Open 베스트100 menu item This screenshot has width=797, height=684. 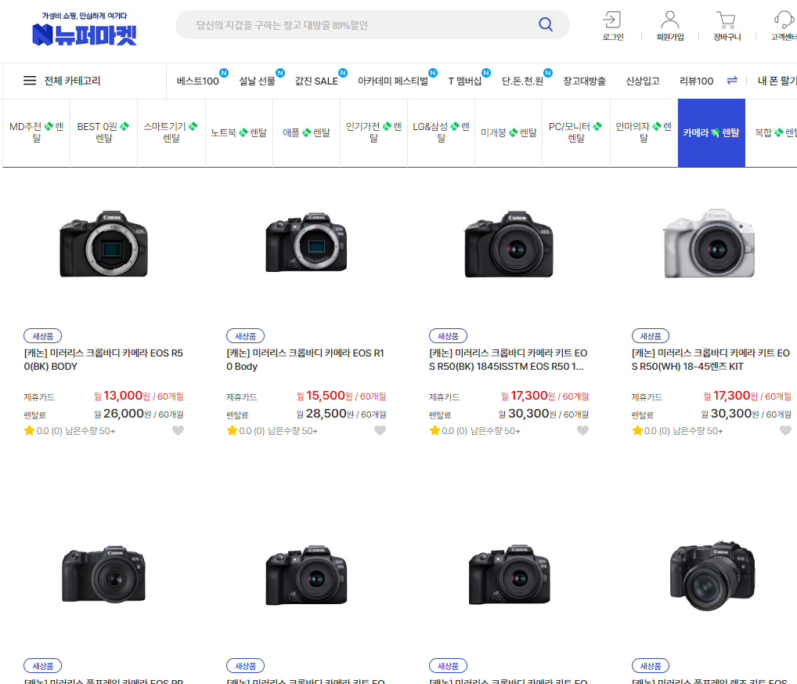tap(198, 81)
